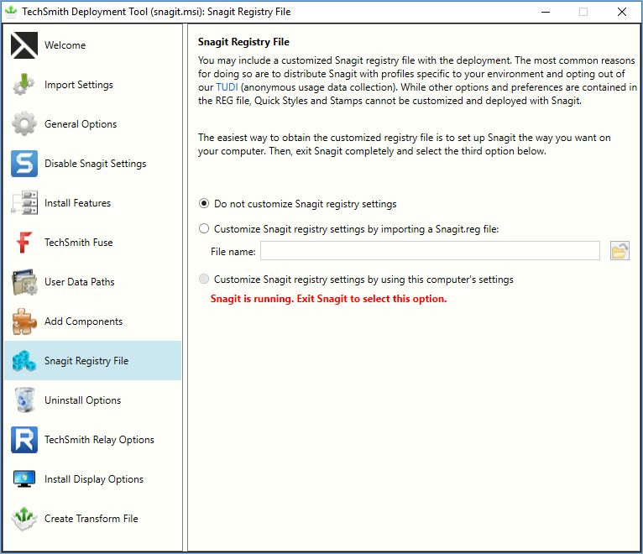643x554 pixels.
Task: Select importing a Snagit.reg file option
Action: [x=204, y=229]
